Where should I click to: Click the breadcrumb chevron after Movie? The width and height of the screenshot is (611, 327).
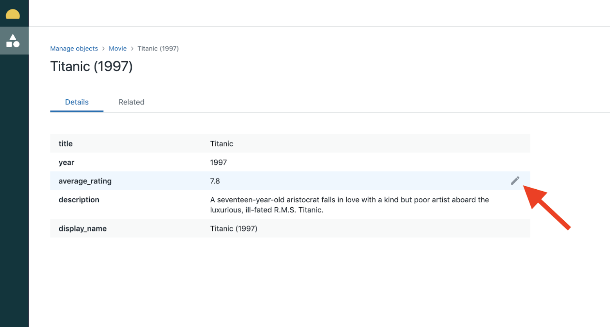coord(132,49)
